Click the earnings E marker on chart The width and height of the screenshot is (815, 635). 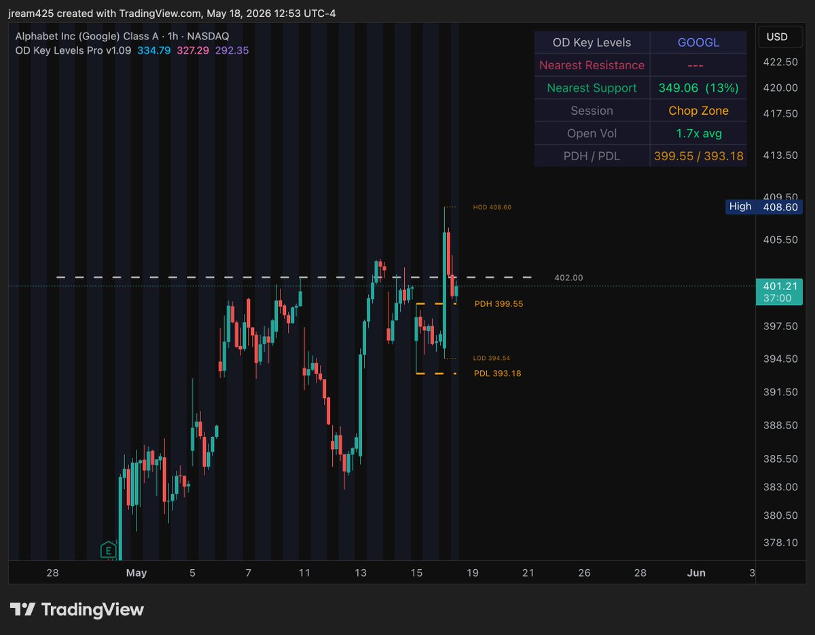[107, 550]
